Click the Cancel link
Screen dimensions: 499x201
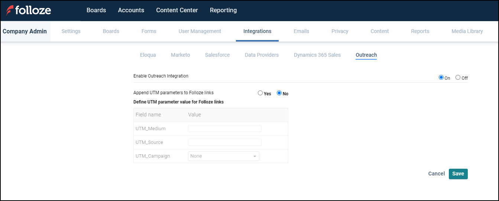click(x=436, y=174)
